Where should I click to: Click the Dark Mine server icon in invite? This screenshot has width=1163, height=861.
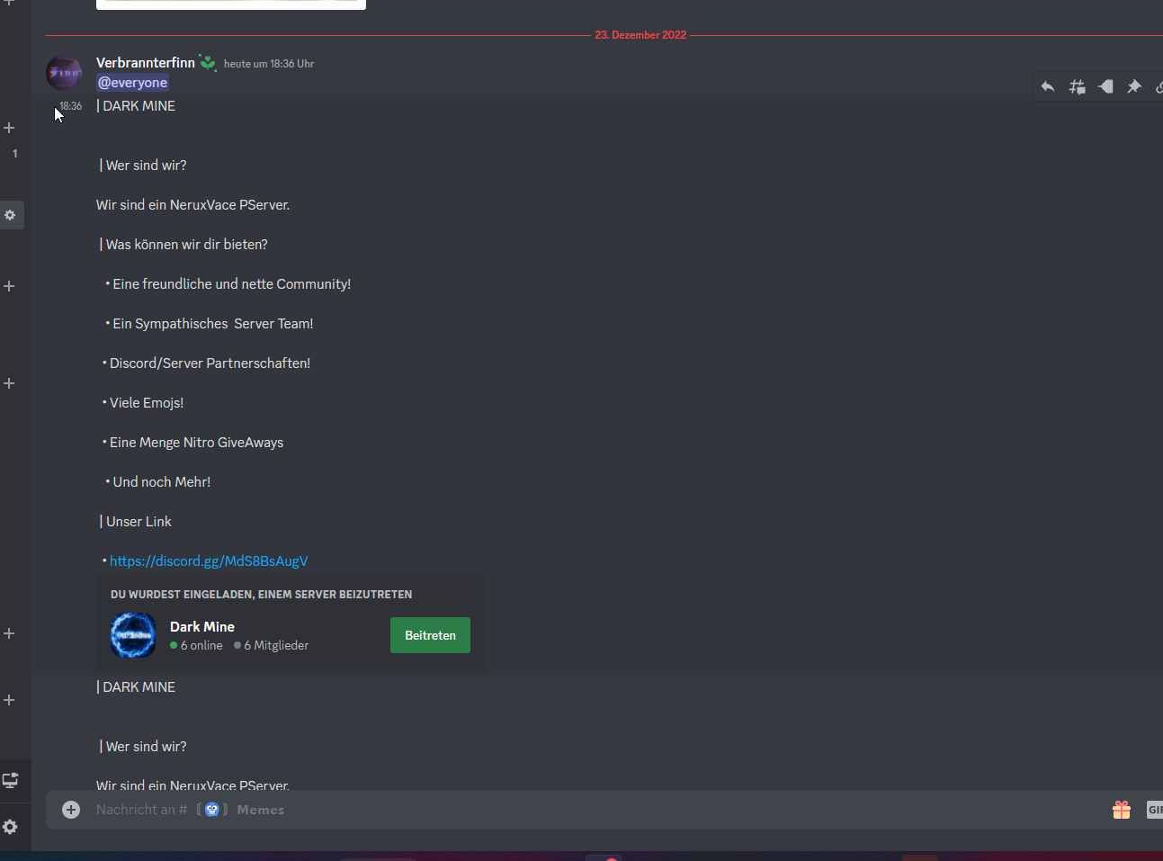(x=133, y=635)
